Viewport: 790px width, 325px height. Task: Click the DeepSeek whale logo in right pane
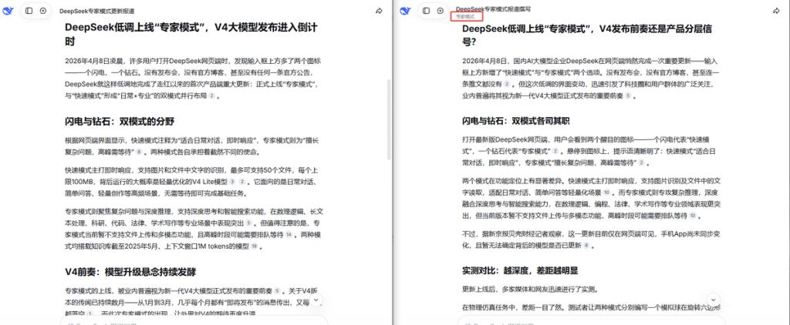tap(406, 12)
